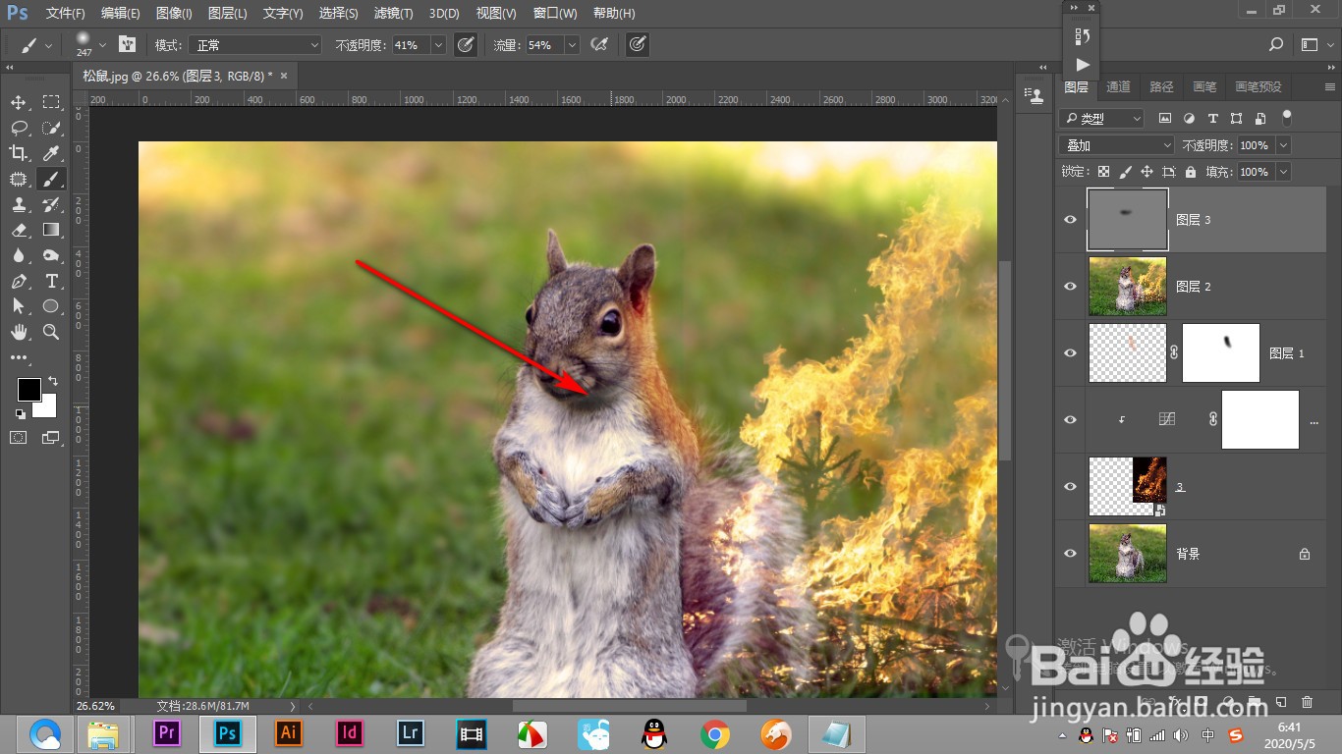The image size is (1342, 754).
Task: Select the Eraser tool
Action: pyautogui.click(x=19, y=230)
